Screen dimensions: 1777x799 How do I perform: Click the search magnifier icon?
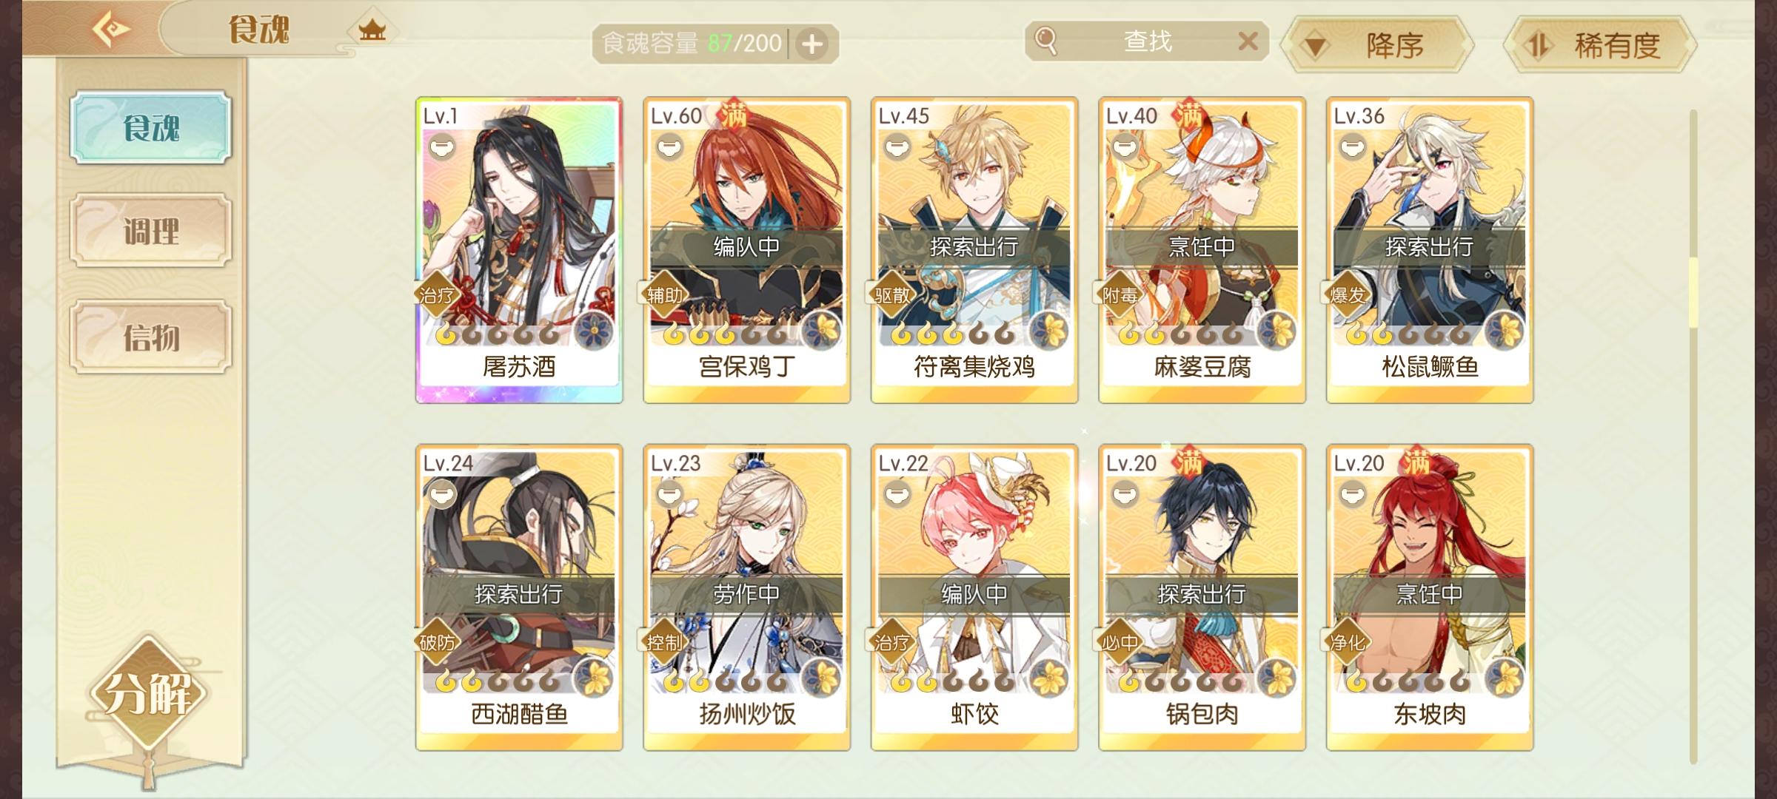(1045, 41)
